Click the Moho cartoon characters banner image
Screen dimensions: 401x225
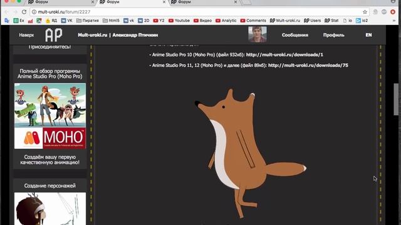point(50,105)
